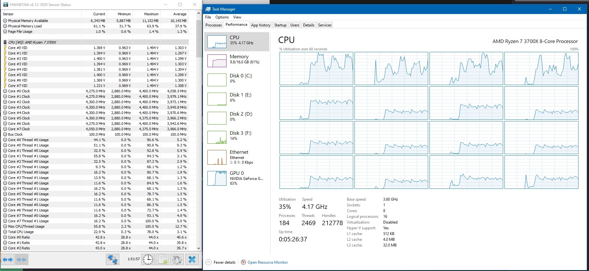Go to the Services tab
This screenshot has width=589, height=271.
pyautogui.click(x=324, y=25)
